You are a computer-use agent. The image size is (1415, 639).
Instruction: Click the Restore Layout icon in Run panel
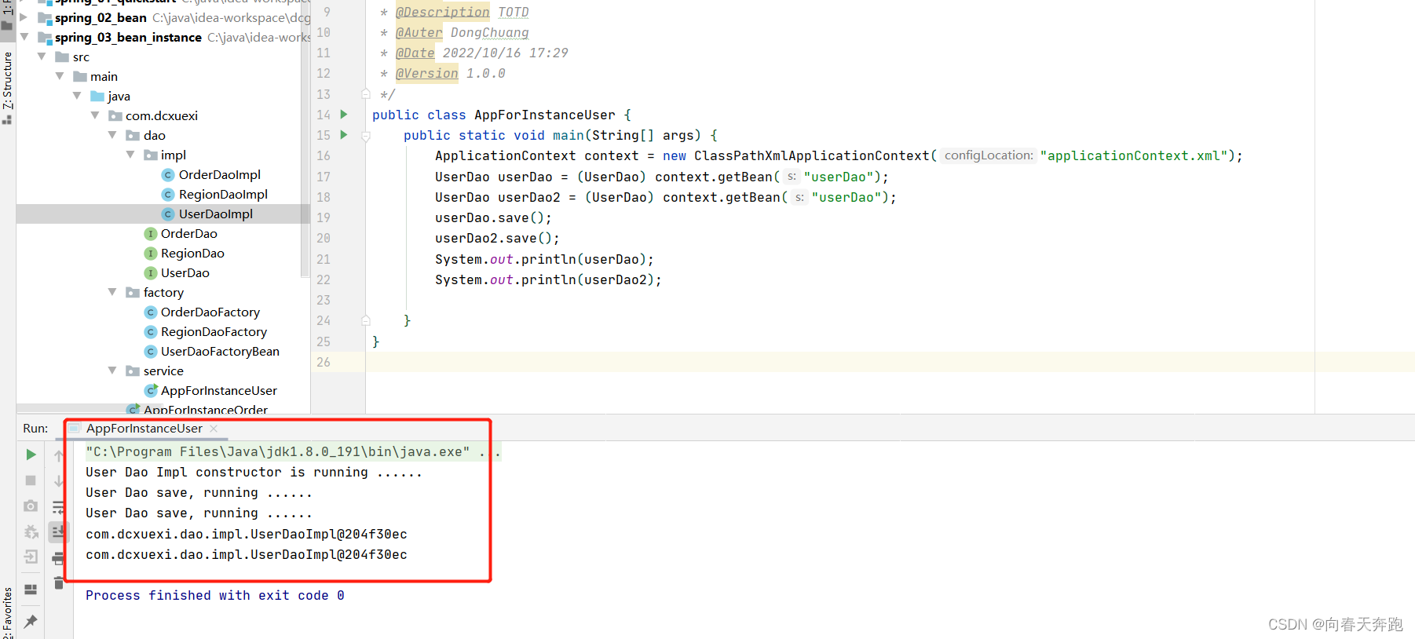(31, 590)
